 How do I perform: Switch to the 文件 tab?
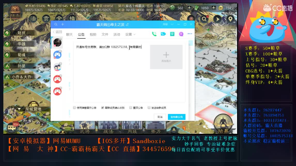pos(105,35)
